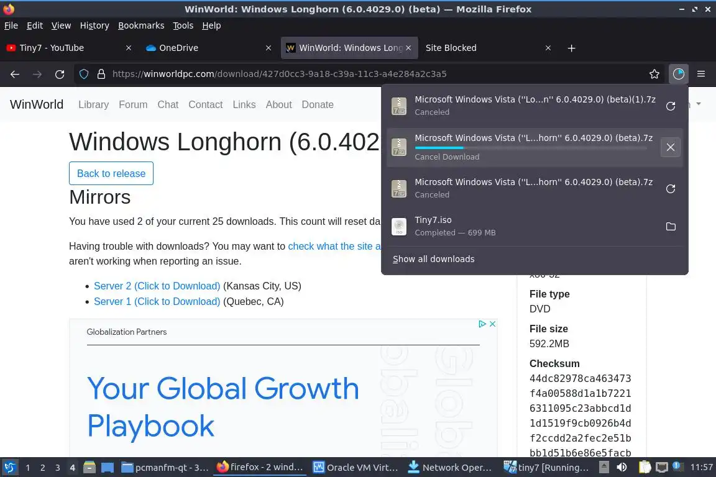
Task: Close the WinWorld tab
Action: pyautogui.click(x=408, y=48)
